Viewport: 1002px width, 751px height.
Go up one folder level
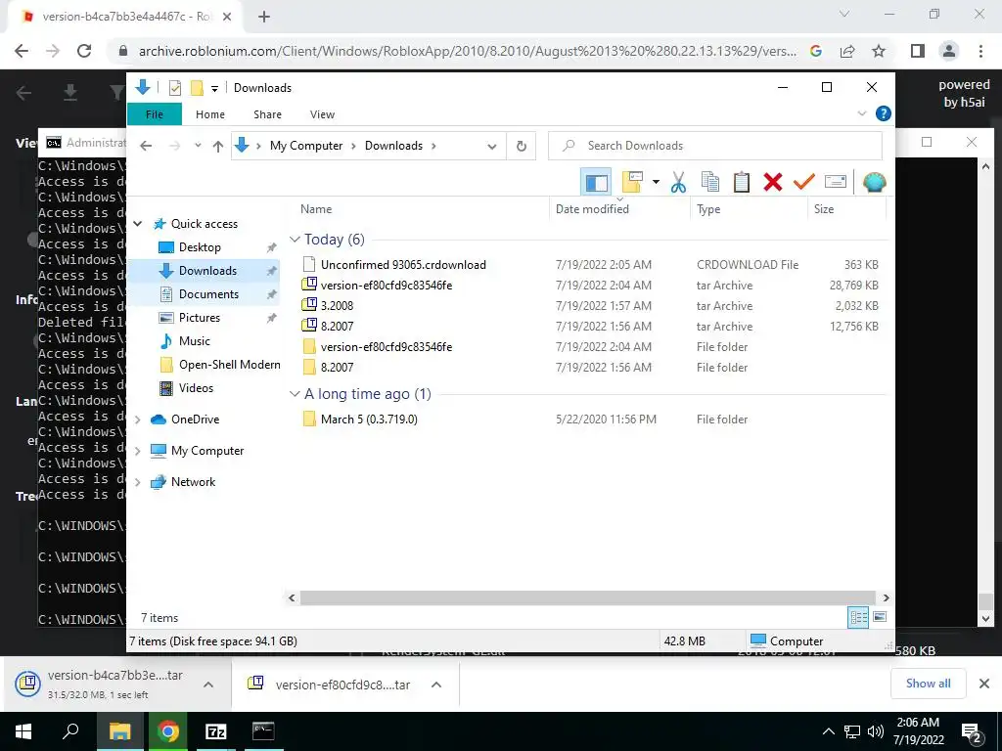point(218,146)
